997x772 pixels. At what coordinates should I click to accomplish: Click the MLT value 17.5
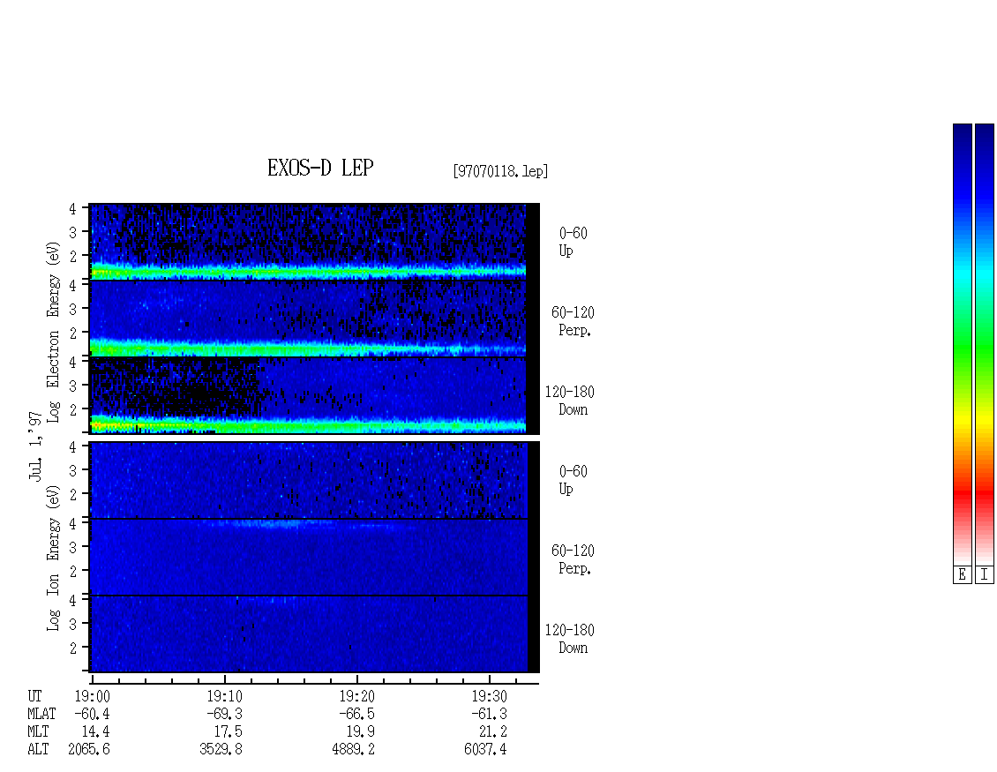pos(229,732)
